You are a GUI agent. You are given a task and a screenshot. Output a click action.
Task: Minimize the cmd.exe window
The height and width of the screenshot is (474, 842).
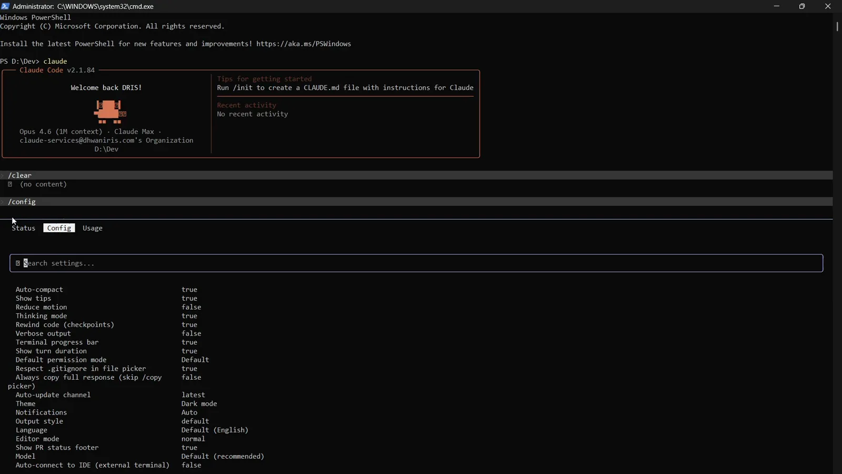click(777, 6)
